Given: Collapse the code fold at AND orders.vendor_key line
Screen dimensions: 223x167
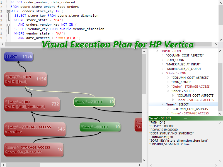Looking at the screenshot, I should (x=9, y=25).
